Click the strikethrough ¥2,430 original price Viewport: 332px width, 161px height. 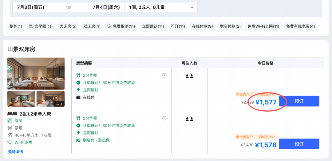(x=247, y=145)
